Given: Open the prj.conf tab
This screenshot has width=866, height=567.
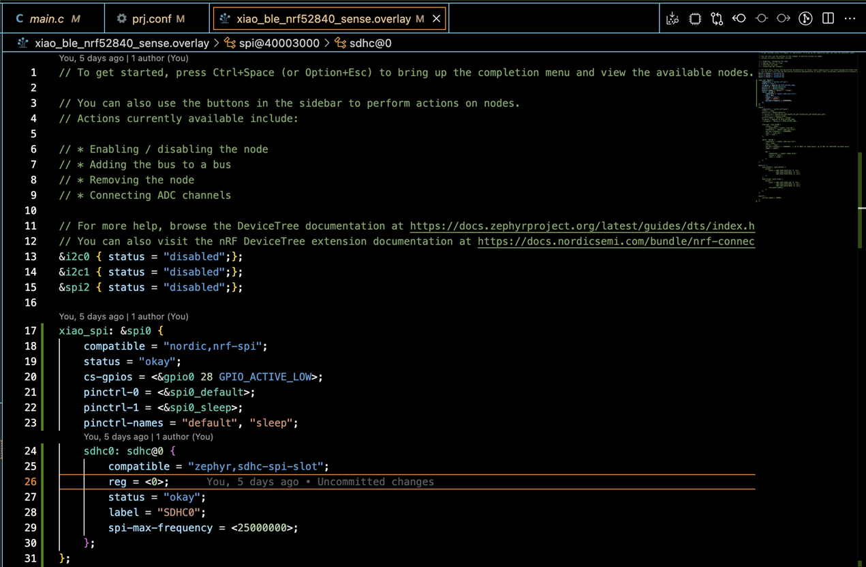Looking at the screenshot, I should 158,18.
